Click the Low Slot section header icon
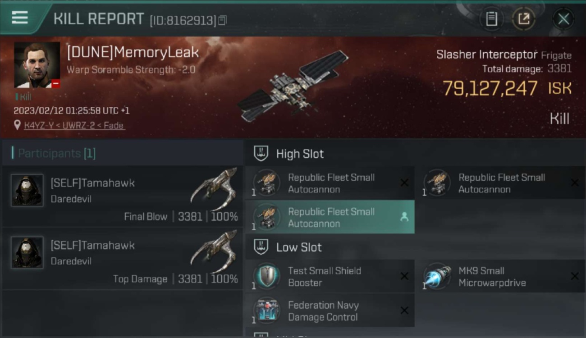 (261, 247)
